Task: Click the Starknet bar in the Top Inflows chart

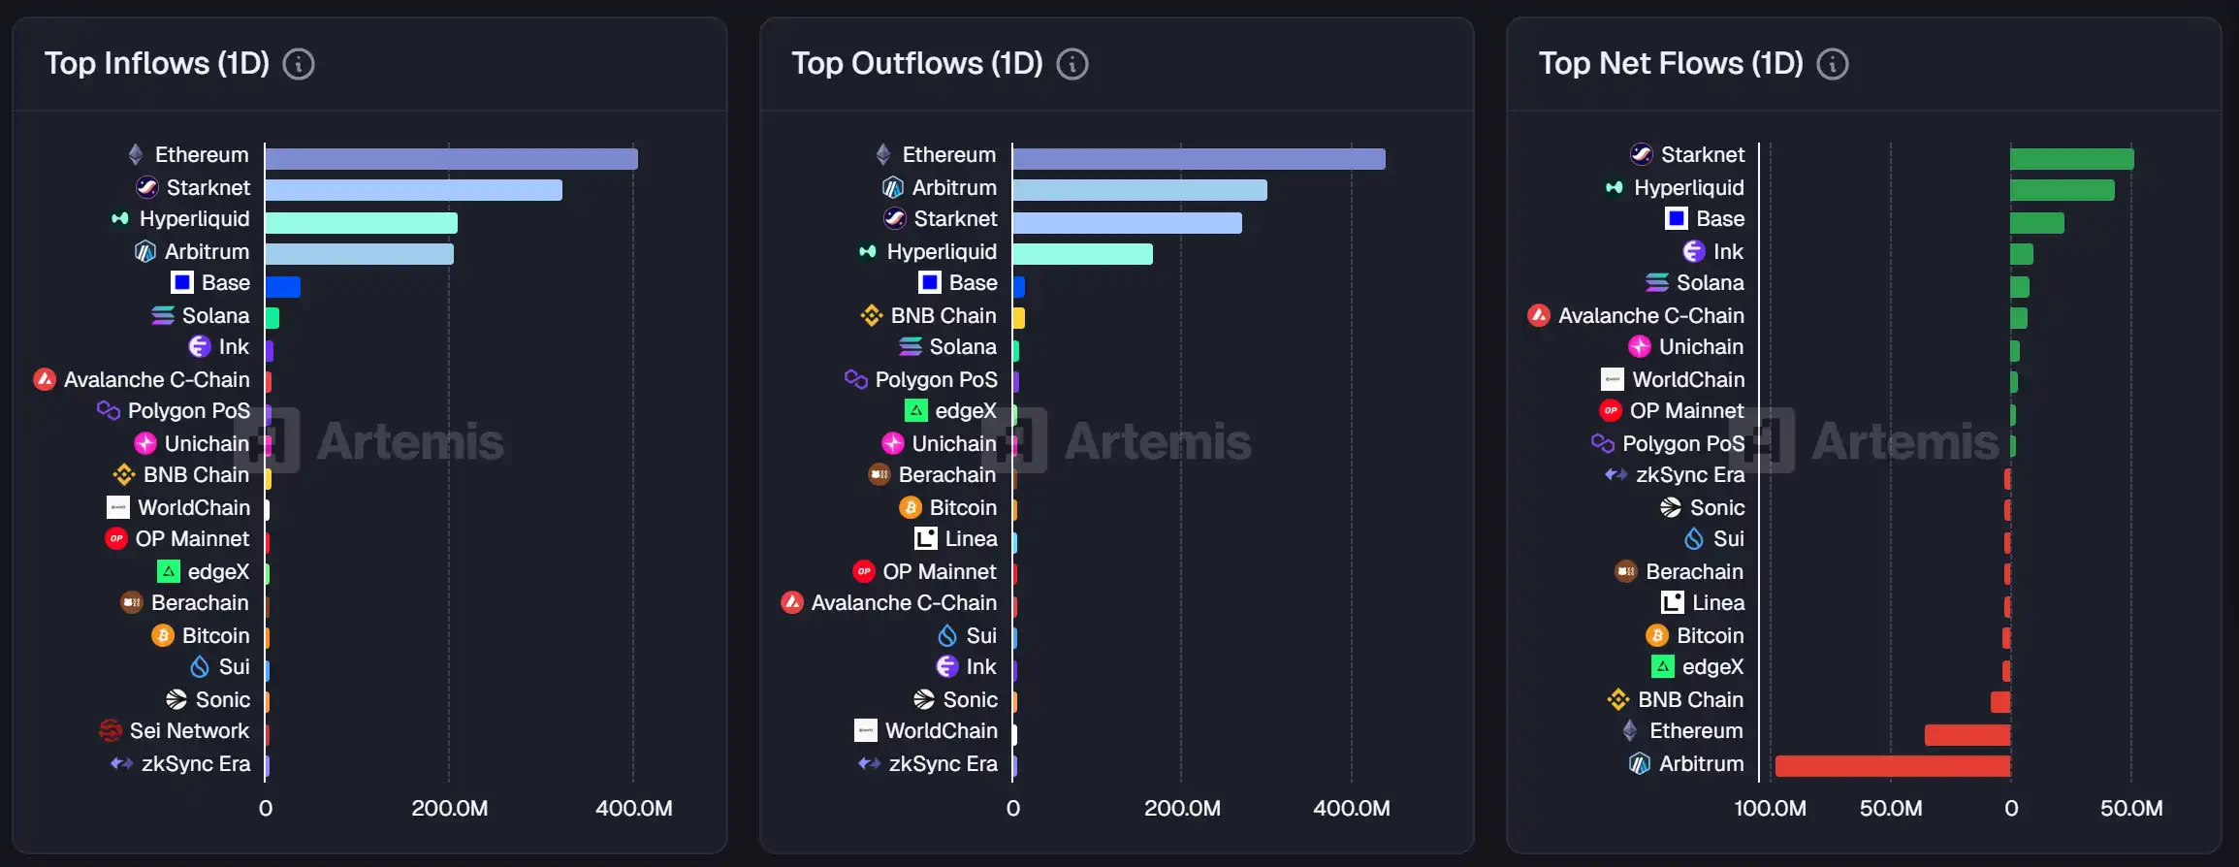Action: (413, 190)
